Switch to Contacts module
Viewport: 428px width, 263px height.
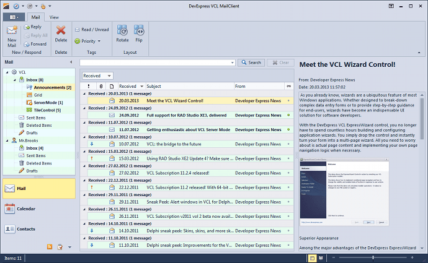coord(38,229)
